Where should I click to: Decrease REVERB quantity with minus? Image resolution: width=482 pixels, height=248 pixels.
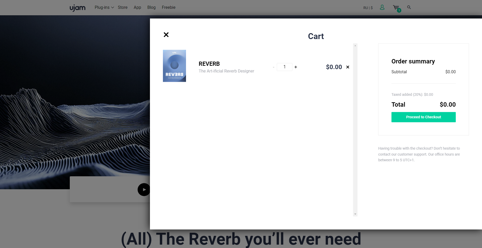(x=273, y=67)
